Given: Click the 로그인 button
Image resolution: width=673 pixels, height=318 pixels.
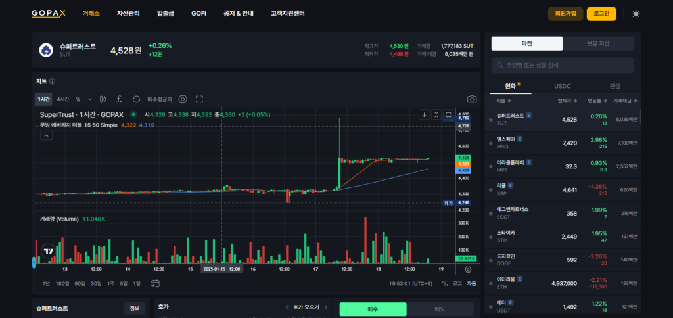Looking at the screenshot, I should click(601, 14).
